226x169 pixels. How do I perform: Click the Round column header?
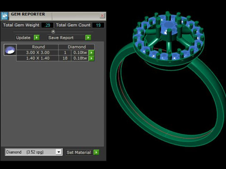pyautogui.click(x=38, y=47)
